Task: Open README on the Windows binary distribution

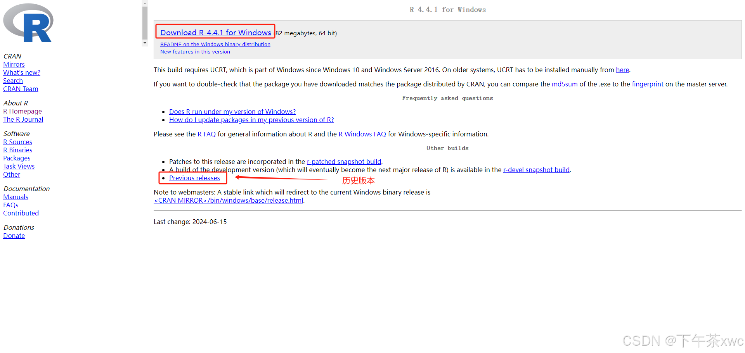Action: (x=215, y=44)
